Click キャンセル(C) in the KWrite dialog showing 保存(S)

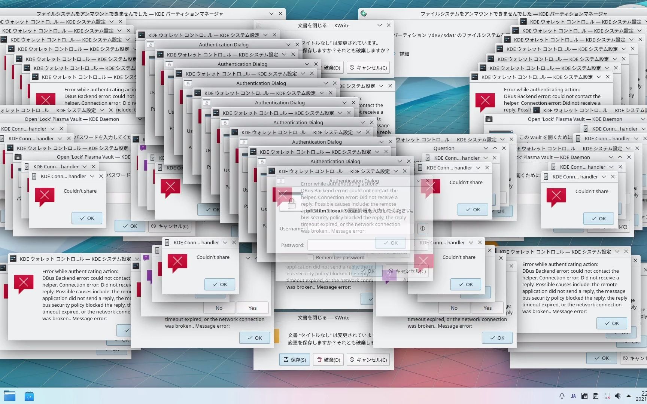tap(368, 359)
